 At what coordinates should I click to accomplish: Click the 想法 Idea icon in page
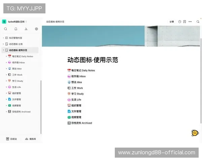[69, 82]
